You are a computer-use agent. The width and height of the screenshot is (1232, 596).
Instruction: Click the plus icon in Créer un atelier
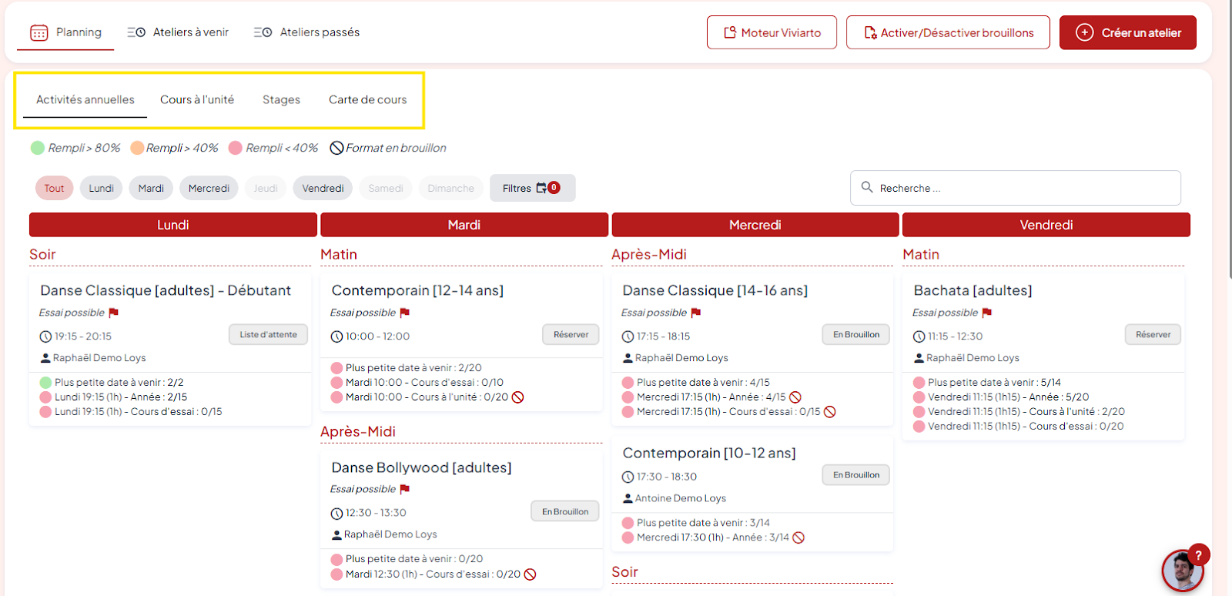pos(1084,32)
